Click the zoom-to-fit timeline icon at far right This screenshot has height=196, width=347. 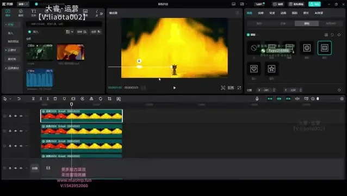tap(342, 99)
